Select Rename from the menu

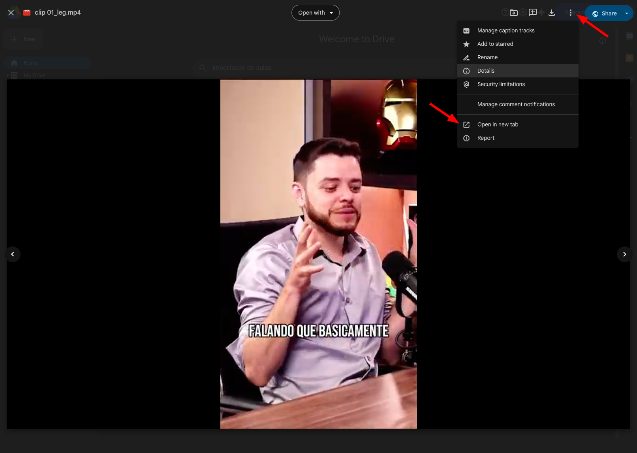pyautogui.click(x=487, y=57)
